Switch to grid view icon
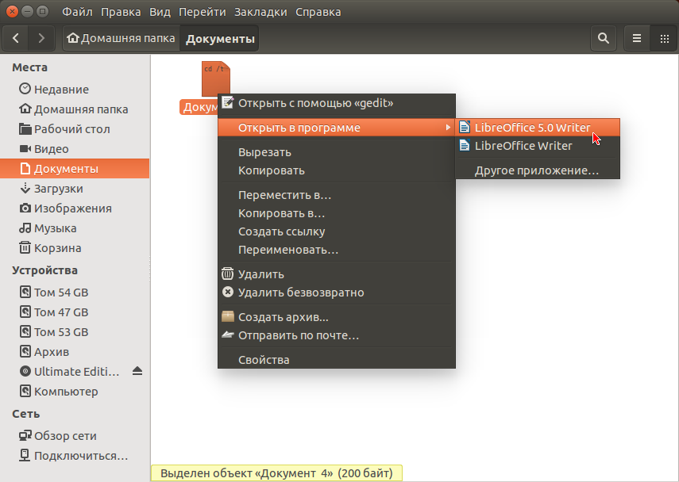679x482 pixels. click(x=665, y=39)
